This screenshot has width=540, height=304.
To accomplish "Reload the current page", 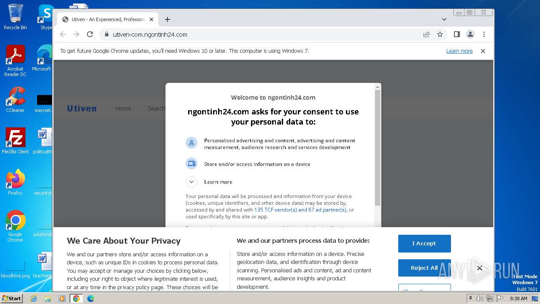I will [x=90, y=34].
